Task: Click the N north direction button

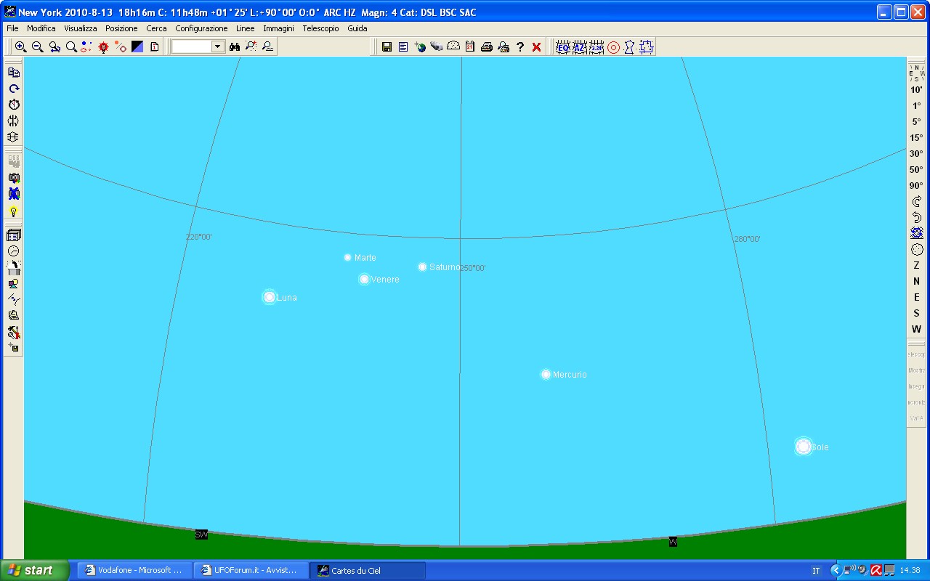Action: tap(917, 282)
